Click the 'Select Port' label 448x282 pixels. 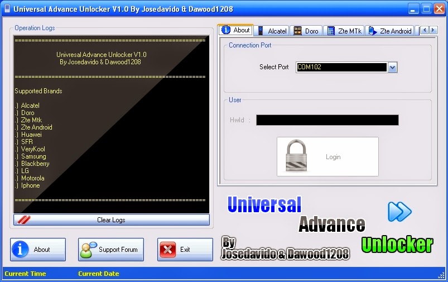click(274, 67)
